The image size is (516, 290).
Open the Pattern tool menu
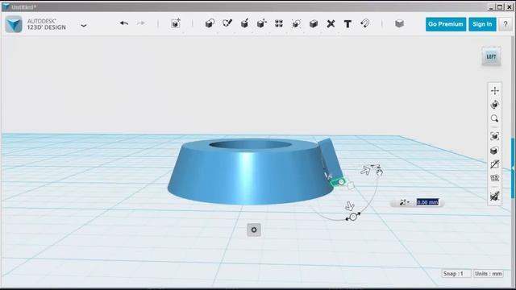point(279,23)
